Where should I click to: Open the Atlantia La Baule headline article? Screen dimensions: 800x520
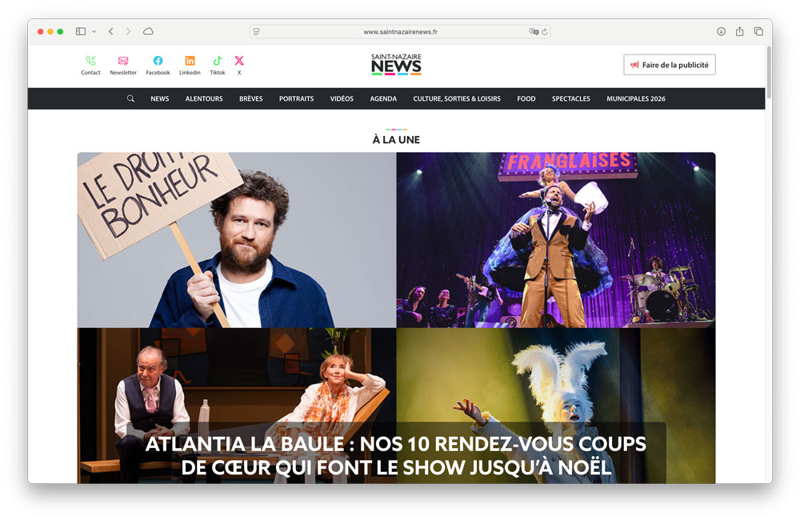tap(396, 456)
